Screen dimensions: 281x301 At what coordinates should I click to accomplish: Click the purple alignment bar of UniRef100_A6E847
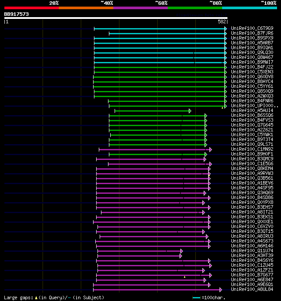150,280
